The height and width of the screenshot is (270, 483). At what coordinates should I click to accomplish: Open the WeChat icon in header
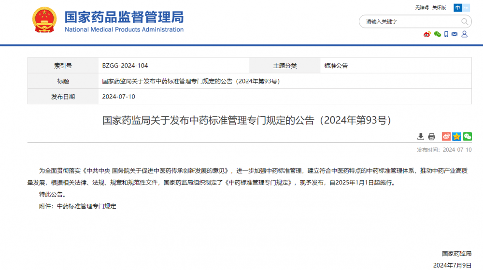438,34
